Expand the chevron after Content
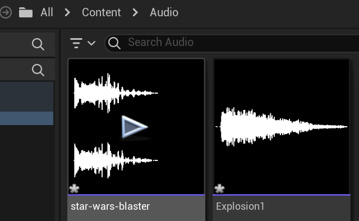Viewport: 359px width, 221px height. coord(135,12)
